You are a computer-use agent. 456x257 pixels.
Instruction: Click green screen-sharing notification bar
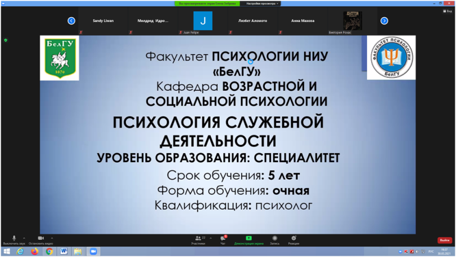[x=208, y=3]
